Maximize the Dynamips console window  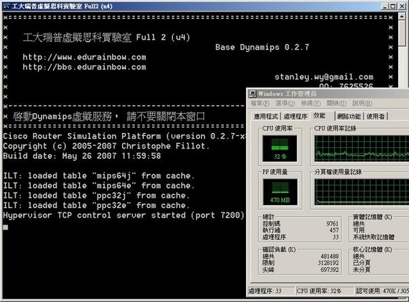coord(393,6)
